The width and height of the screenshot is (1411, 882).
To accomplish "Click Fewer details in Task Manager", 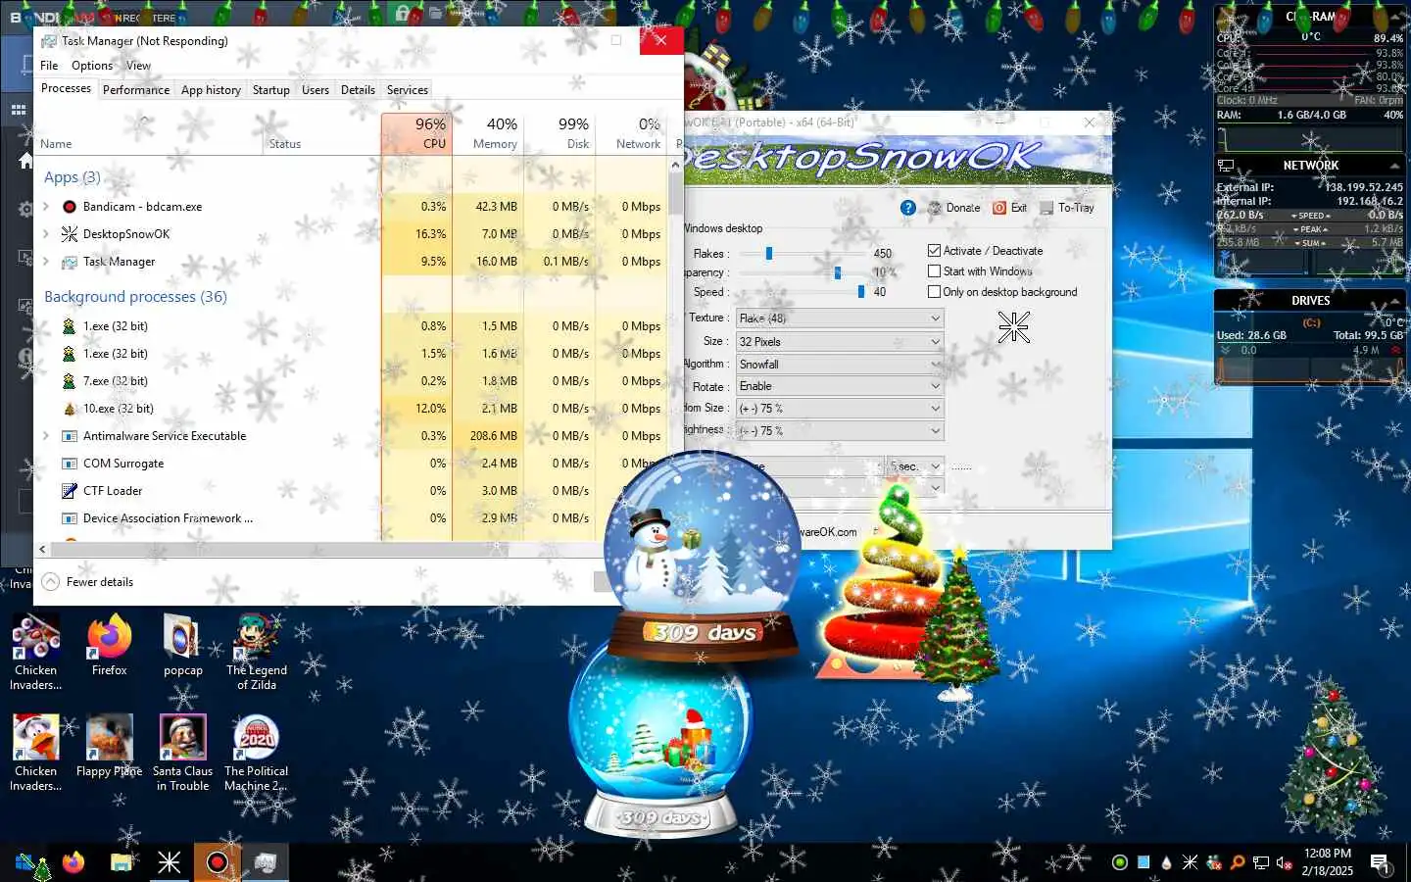I will 88,582.
